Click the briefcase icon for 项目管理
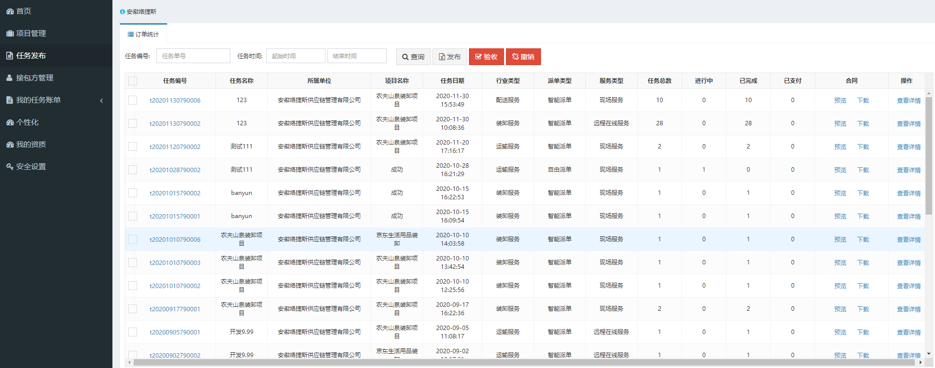 coord(10,34)
